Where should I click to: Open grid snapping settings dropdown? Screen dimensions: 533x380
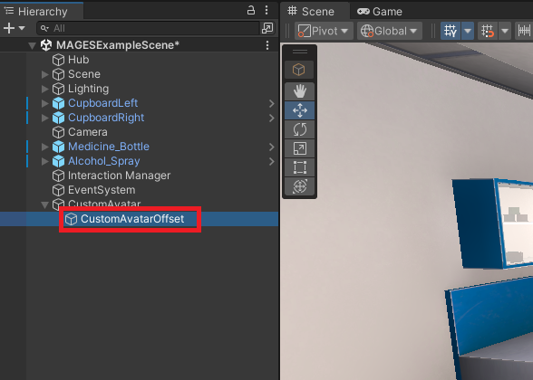(x=505, y=31)
